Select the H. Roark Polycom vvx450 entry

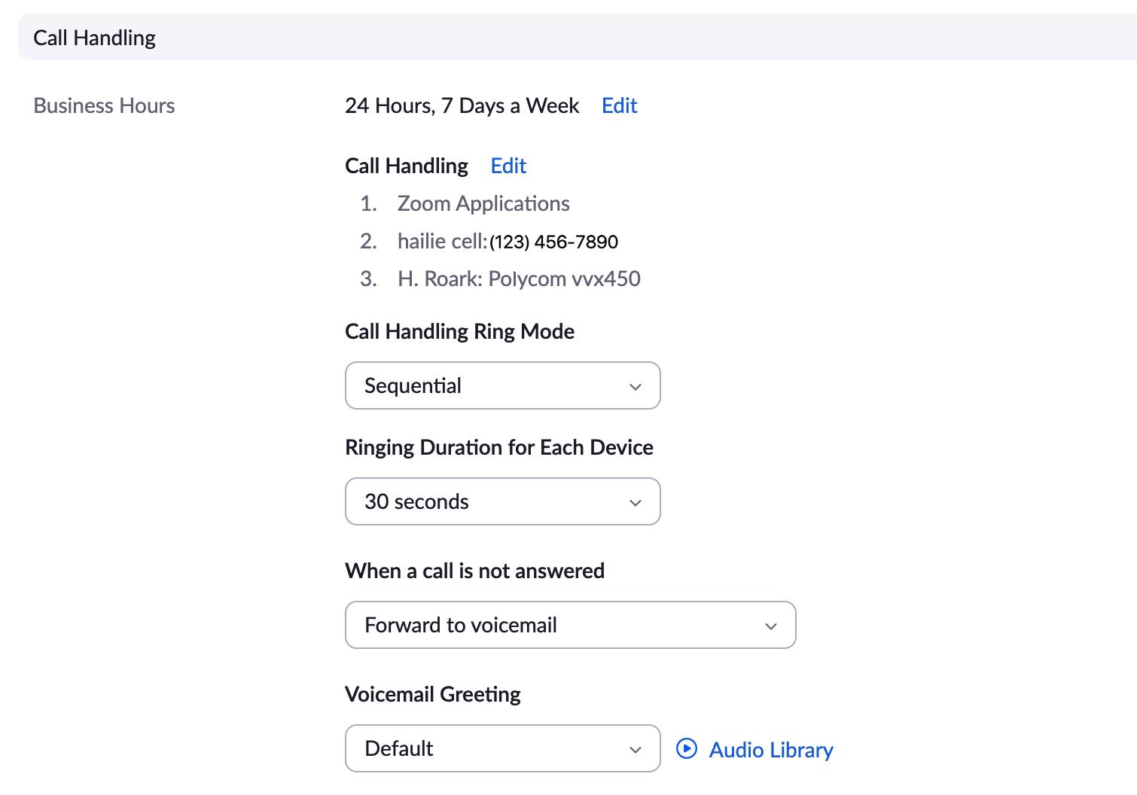pyautogui.click(x=519, y=279)
